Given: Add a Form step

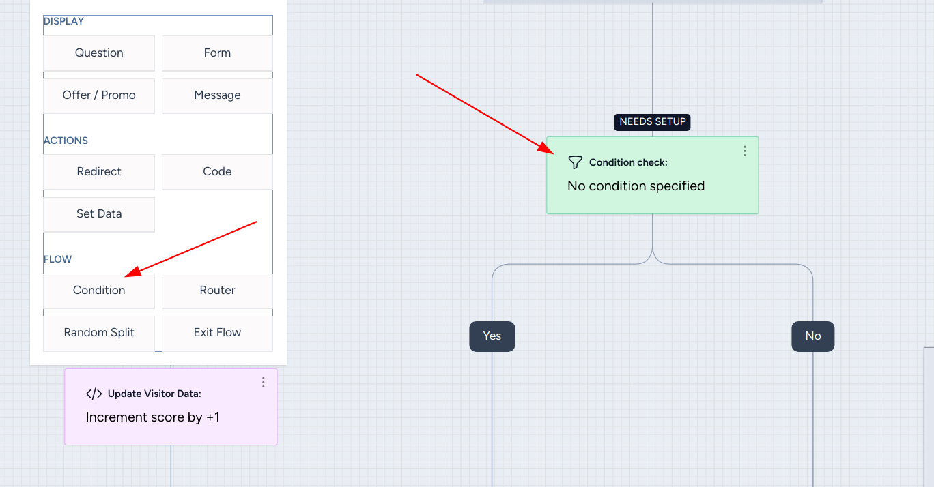Looking at the screenshot, I should click(x=217, y=53).
